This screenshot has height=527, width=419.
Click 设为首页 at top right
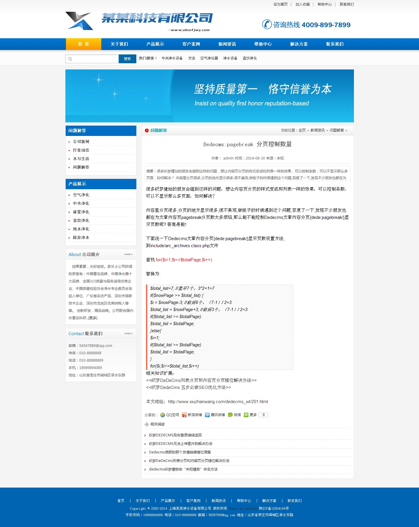click(280, 4)
